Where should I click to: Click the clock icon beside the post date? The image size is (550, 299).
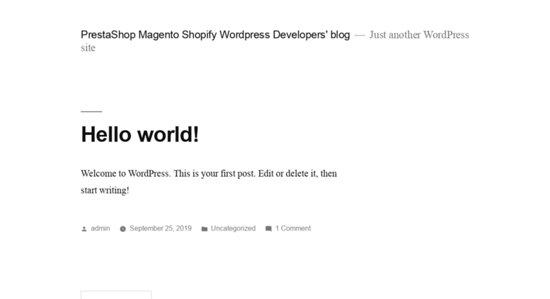(x=122, y=229)
